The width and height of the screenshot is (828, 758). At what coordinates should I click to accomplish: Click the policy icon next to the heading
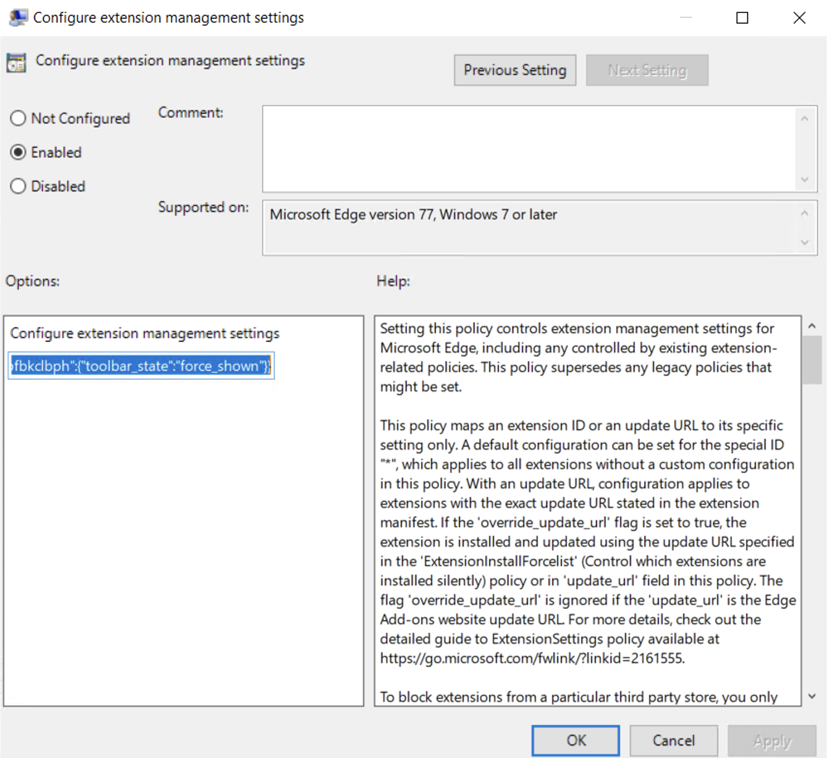pyautogui.click(x=16, y=62)
